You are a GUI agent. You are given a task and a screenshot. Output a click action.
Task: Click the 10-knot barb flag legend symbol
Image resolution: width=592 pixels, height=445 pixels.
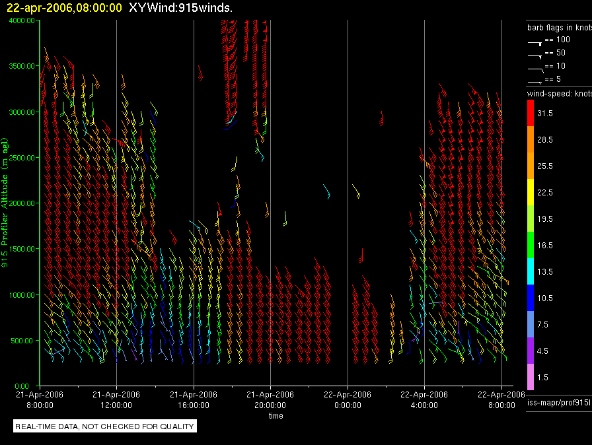[535, 70]
